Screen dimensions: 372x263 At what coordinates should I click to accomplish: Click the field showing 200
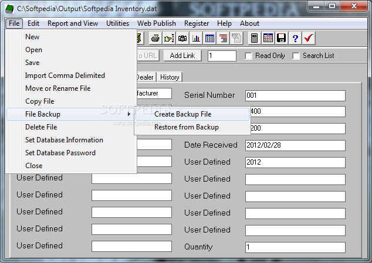pos(297,128)
